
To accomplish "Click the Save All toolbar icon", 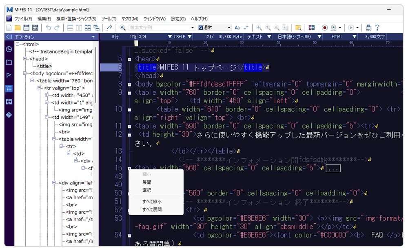I will coord(35,28).
